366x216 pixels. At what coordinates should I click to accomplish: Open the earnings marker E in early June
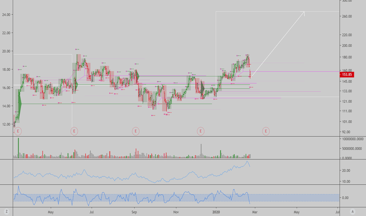click(x=74, y=131)
